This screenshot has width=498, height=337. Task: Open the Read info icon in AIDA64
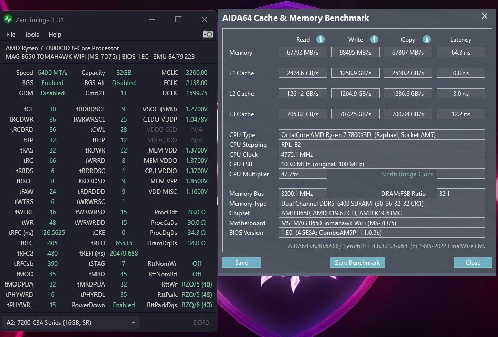coord(320,39)
